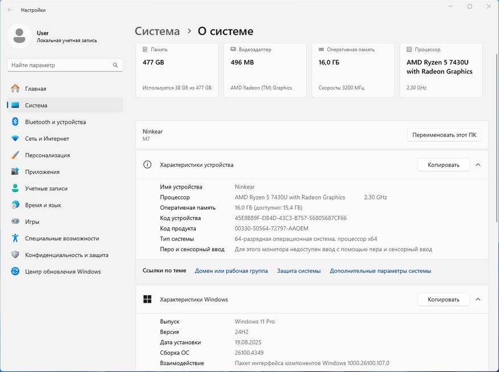
Task: Open Дополнительные параметры системы link
Action: tap(380, 271)
